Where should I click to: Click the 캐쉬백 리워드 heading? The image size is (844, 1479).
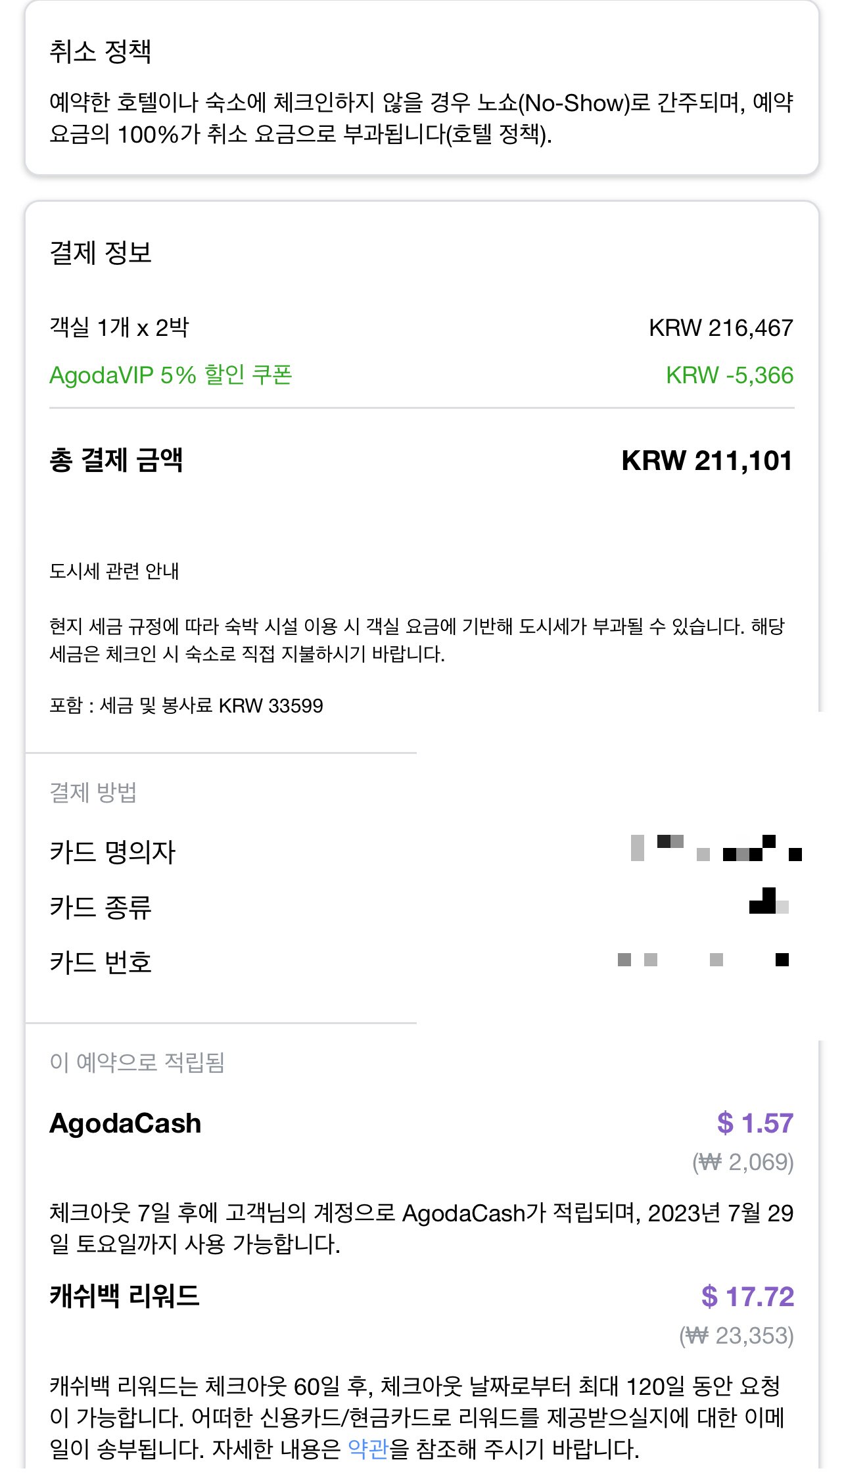coord(125,1296)
